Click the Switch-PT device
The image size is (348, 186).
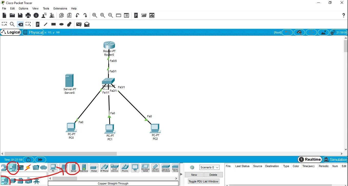pos(109,82)
